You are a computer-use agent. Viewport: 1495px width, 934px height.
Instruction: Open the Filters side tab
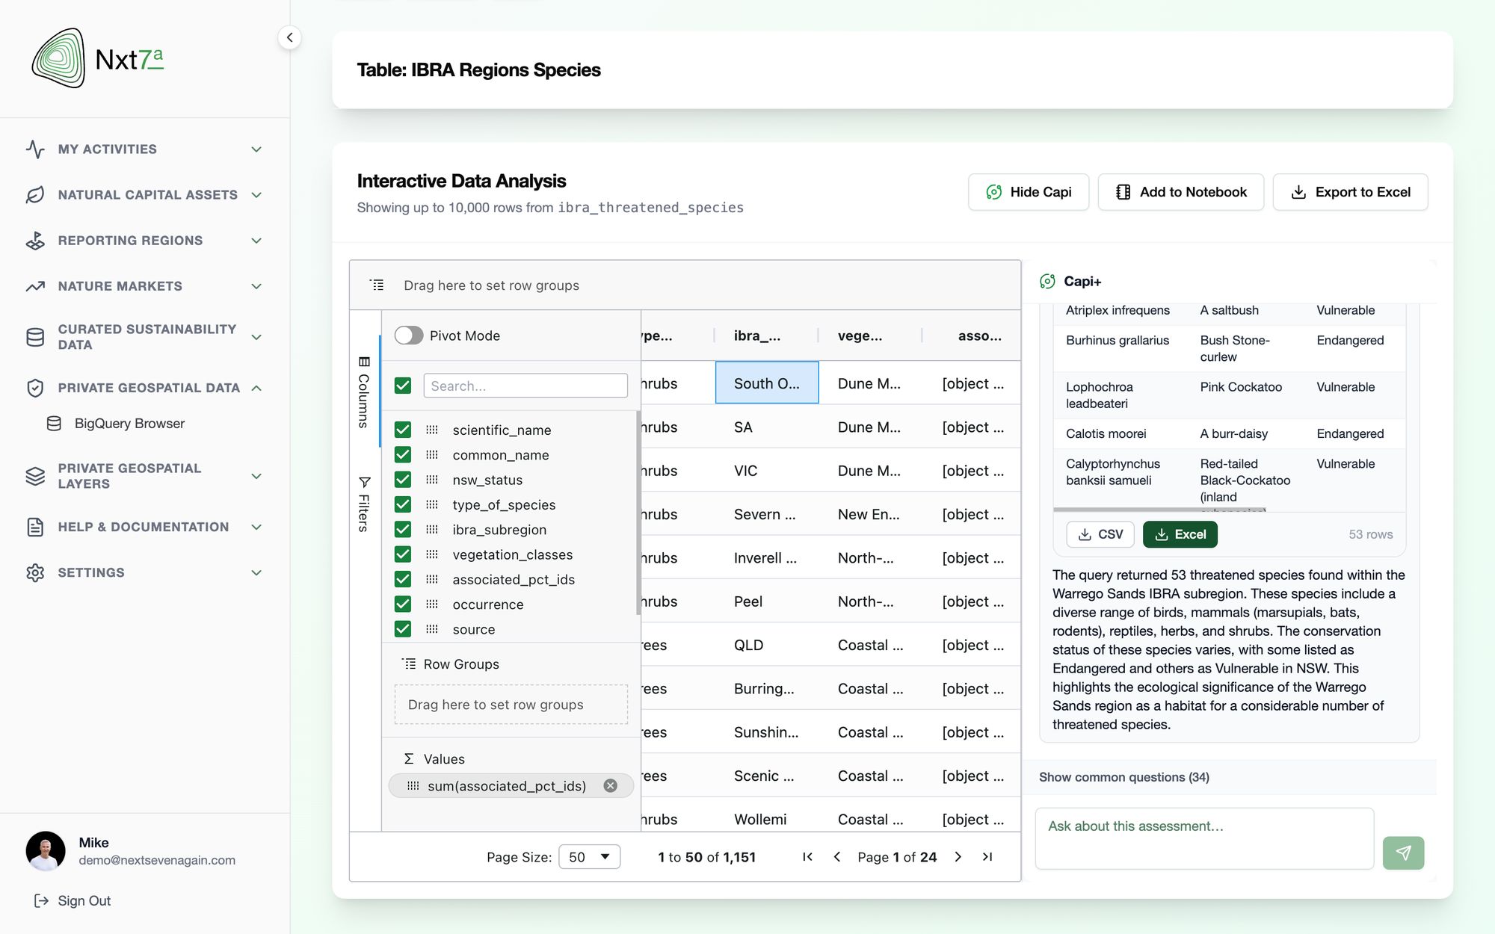click(364, 504)
